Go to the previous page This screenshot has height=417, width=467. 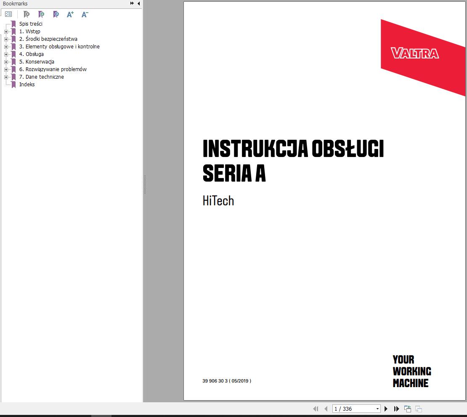coord(326,409)
